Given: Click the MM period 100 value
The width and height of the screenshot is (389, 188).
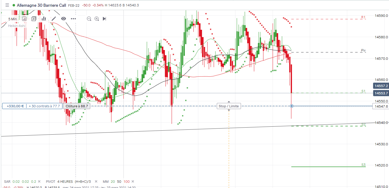Looking at the screenshot, I should 126,181.
